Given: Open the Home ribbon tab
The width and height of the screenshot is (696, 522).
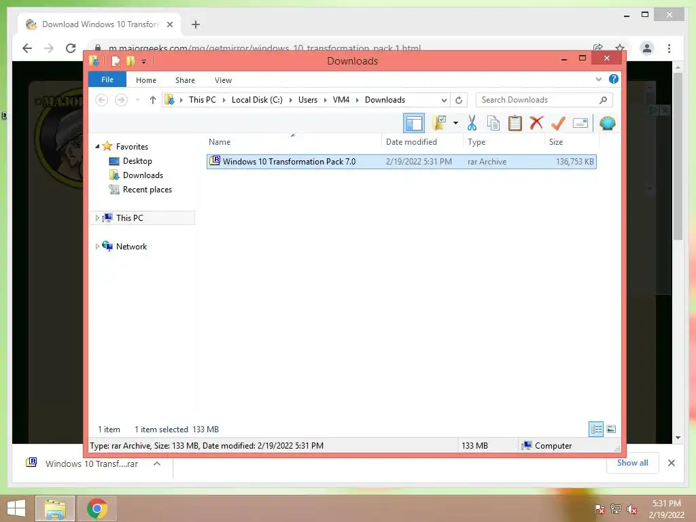Looking at the screenshot, I should 146,80.
